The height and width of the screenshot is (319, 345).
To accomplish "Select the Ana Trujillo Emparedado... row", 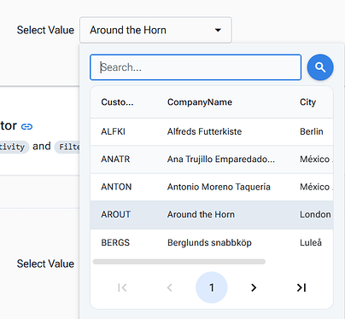I will [212, 159].
